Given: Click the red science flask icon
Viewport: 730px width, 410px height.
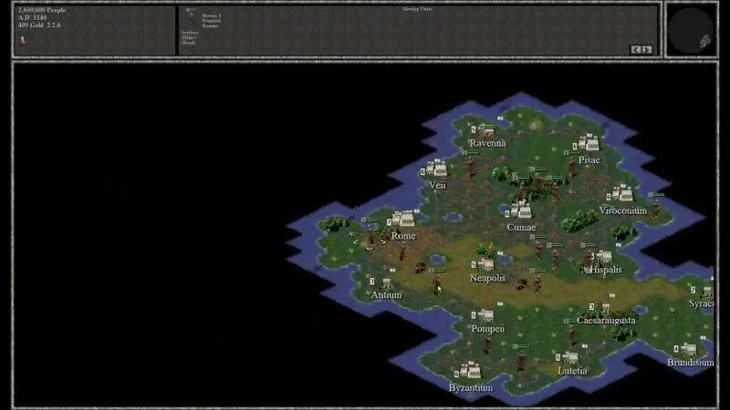Looking at the screenshot, I should click(22, 40).
